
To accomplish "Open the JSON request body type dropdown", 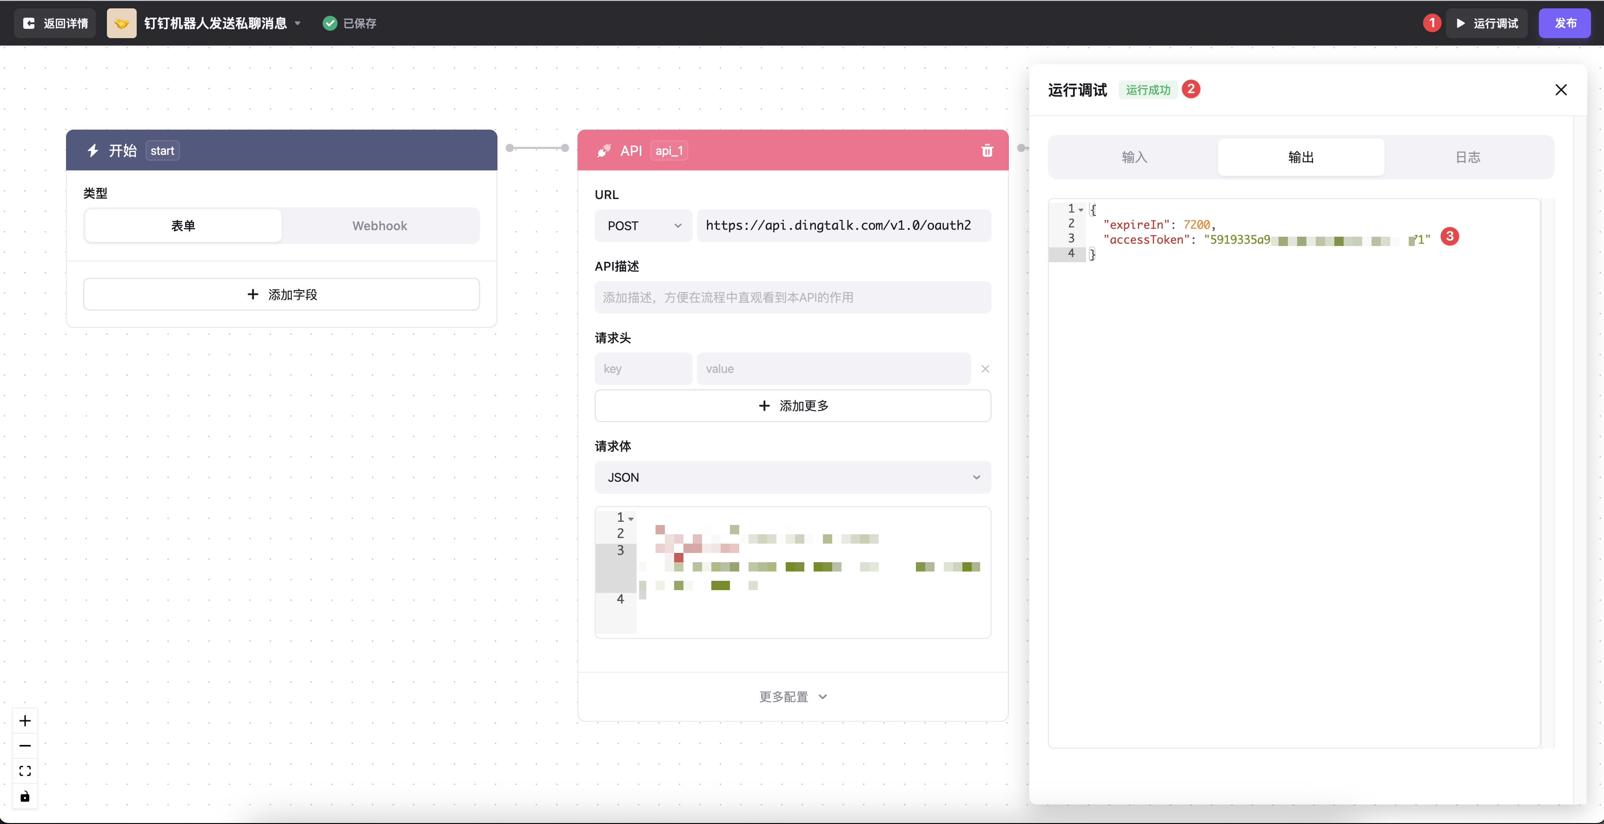I will tap(792, 477).
